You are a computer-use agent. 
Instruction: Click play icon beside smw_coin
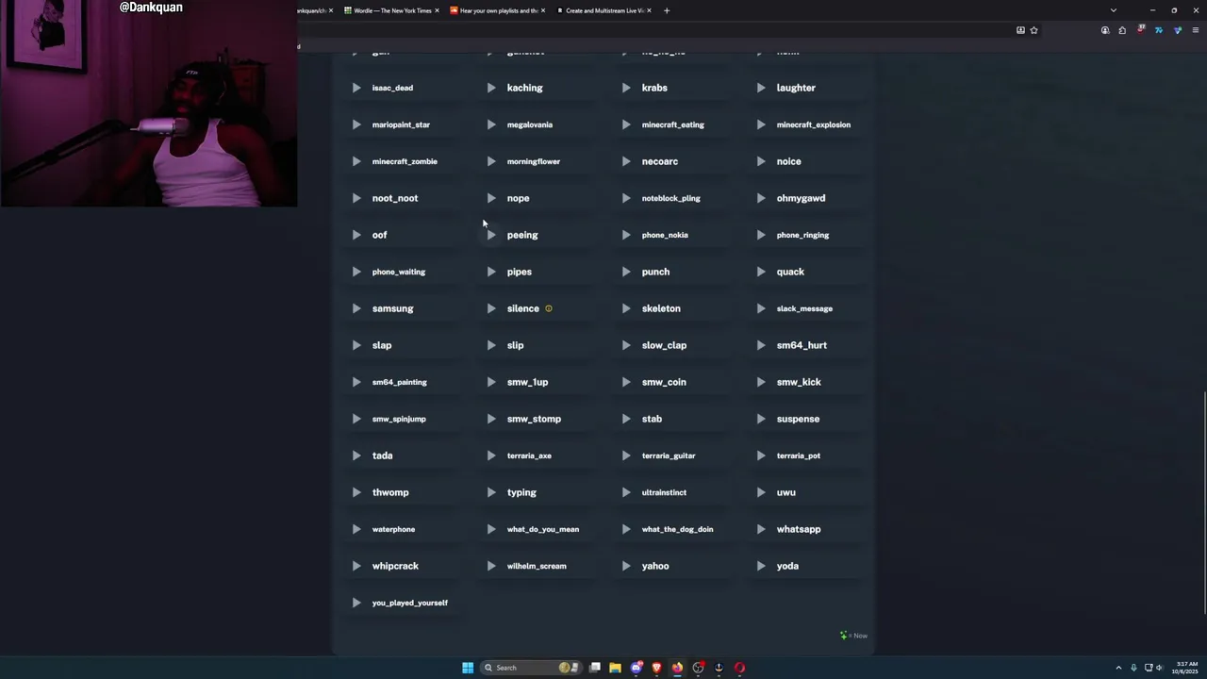[x=626, y=382]
